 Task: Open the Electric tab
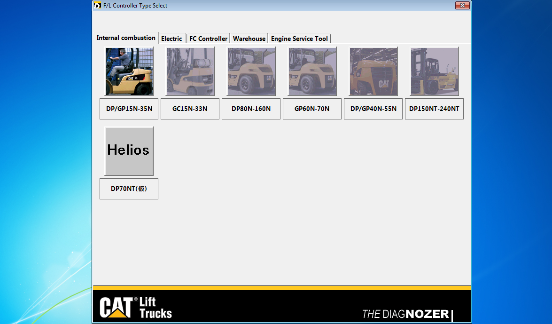click(x=172, y=39)
